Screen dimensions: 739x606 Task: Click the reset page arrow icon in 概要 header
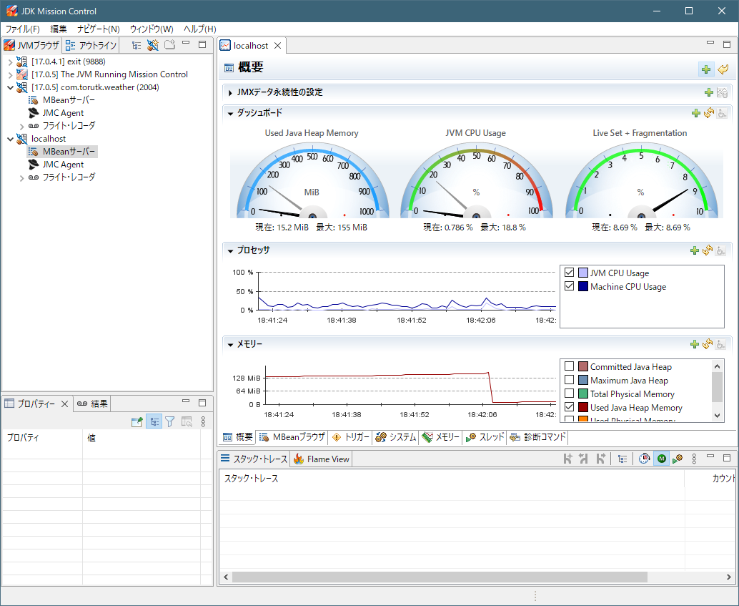coord(723,69)
